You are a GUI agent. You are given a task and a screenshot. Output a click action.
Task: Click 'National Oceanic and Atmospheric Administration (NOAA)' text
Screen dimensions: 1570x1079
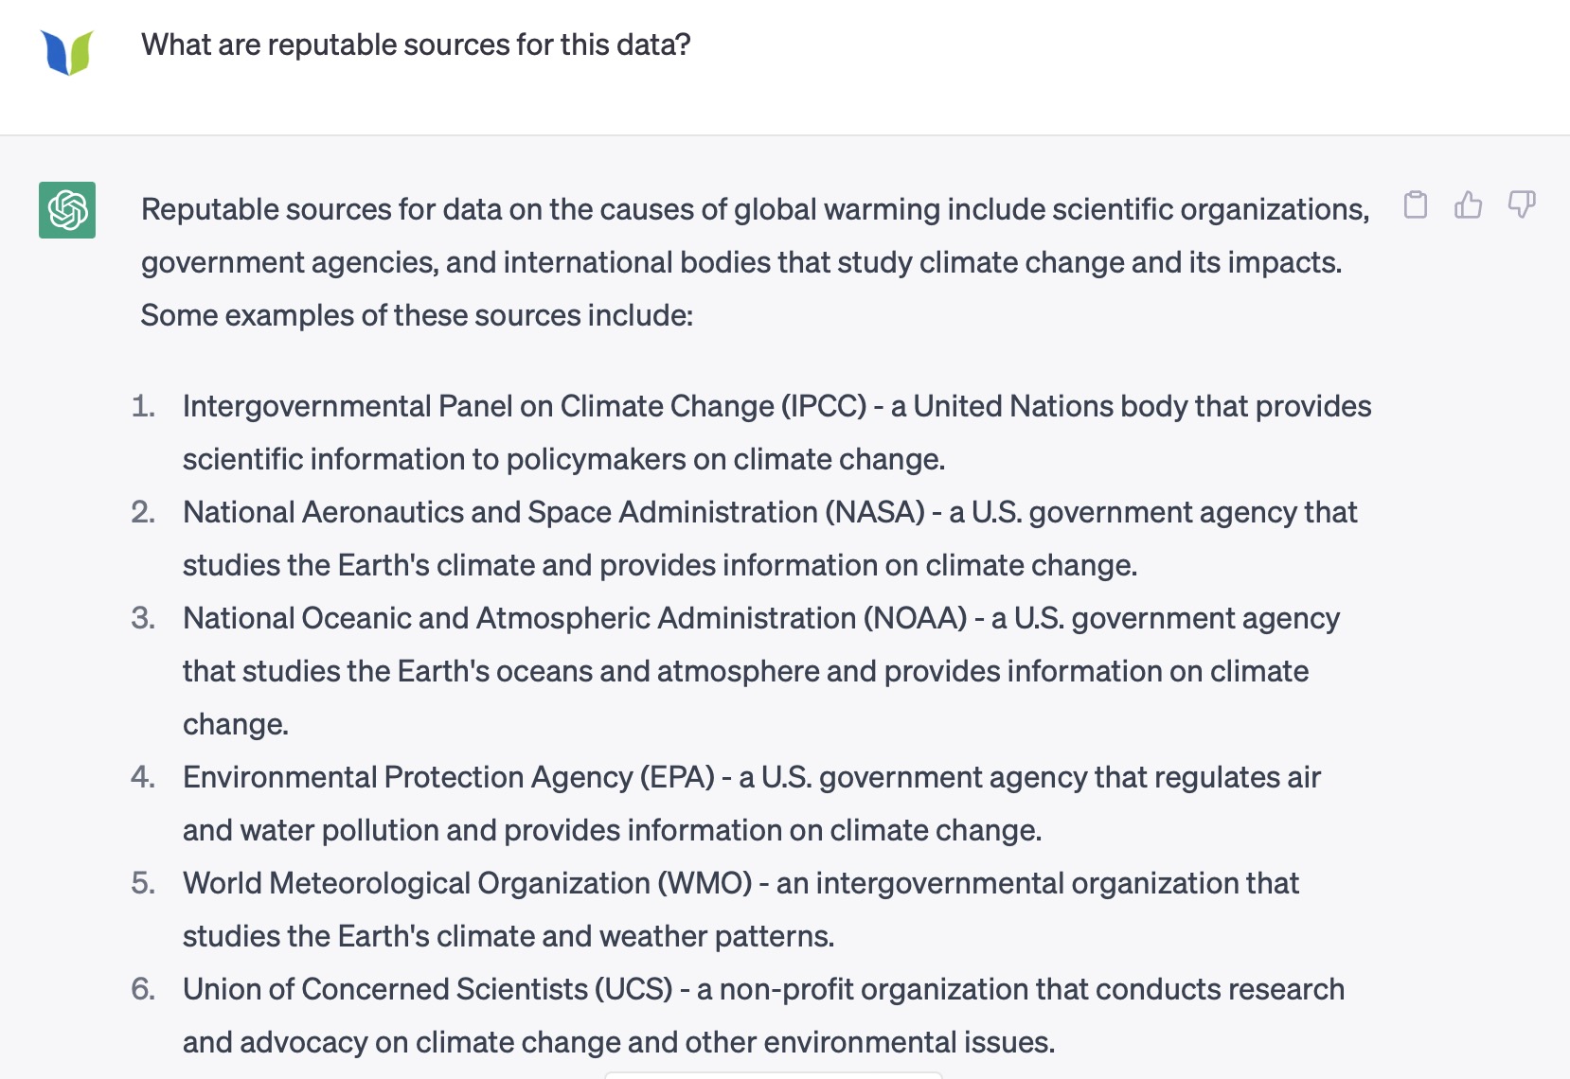pyautogui.click(x=575, y=618)
